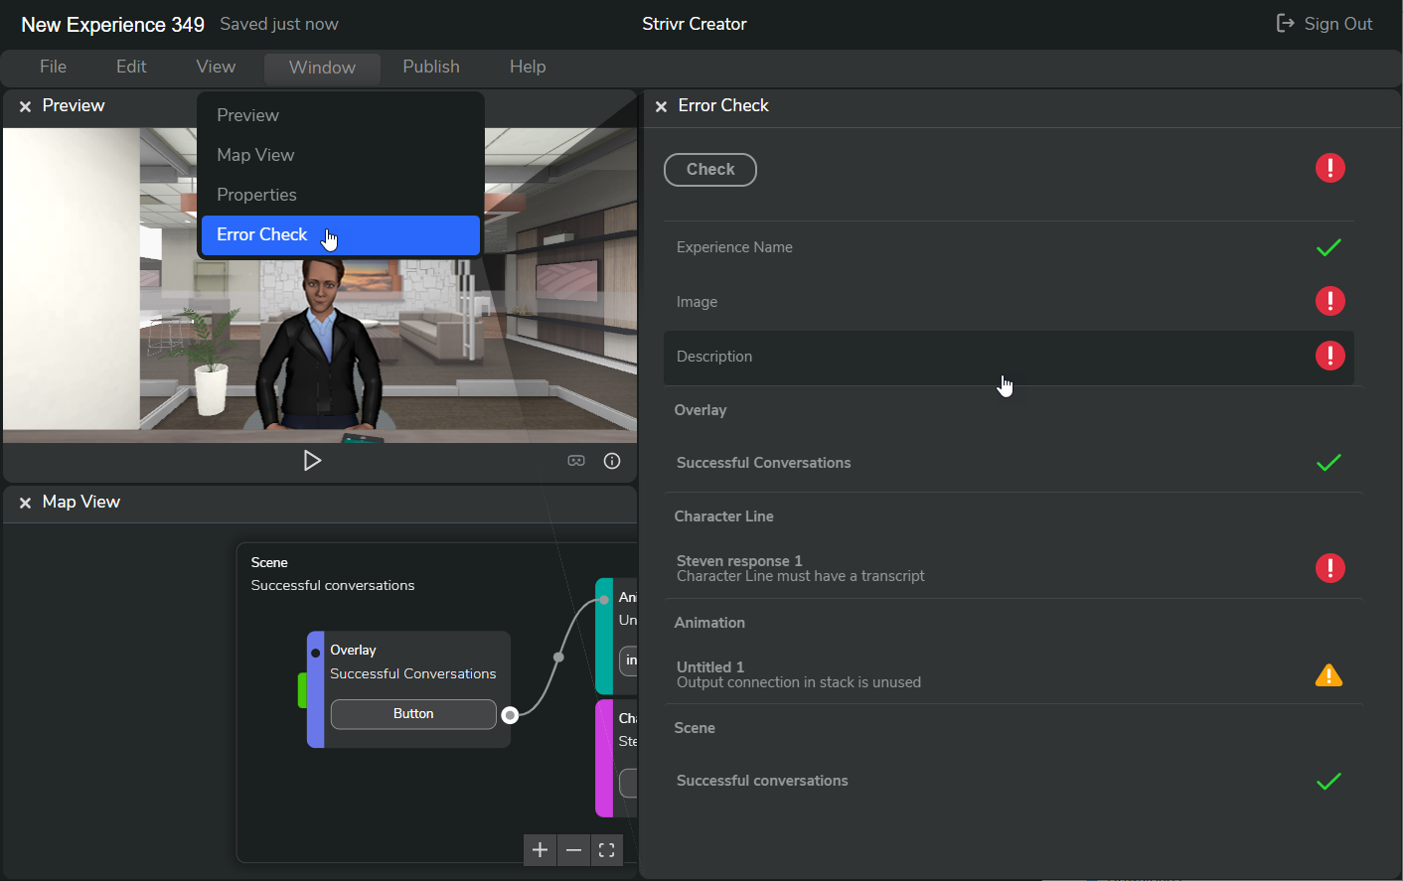This screenshot has width=1403, height=881.
Task: Click the Scene title in map view
Action: pyautogui.click(x=269, y=563)
